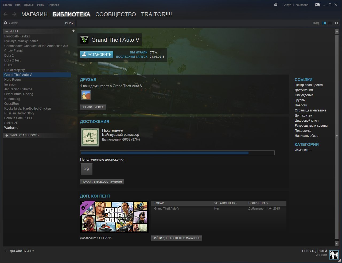Open the GTA V DLC thumbnail
The image size is (342, 263).
(x=114, y=217)
